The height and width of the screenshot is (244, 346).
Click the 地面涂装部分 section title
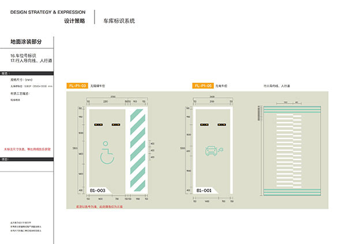tap(26, 41)
